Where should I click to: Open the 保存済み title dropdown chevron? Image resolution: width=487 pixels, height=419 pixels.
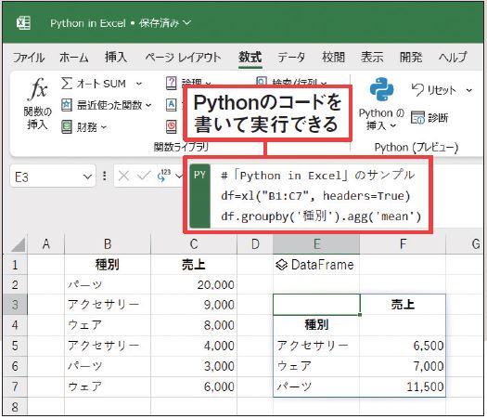[186, 22]
